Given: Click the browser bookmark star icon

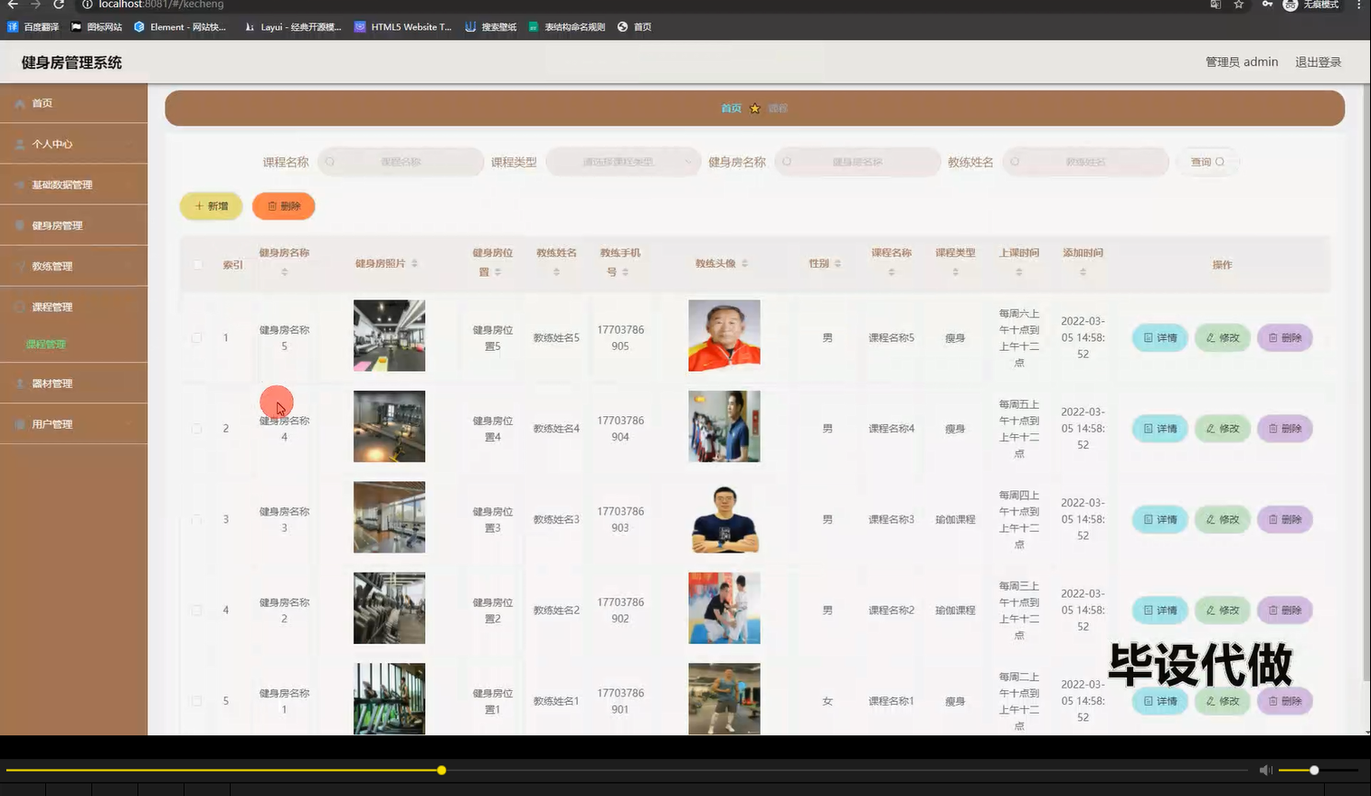Looking at the screenshot, I should point(1239,5).
